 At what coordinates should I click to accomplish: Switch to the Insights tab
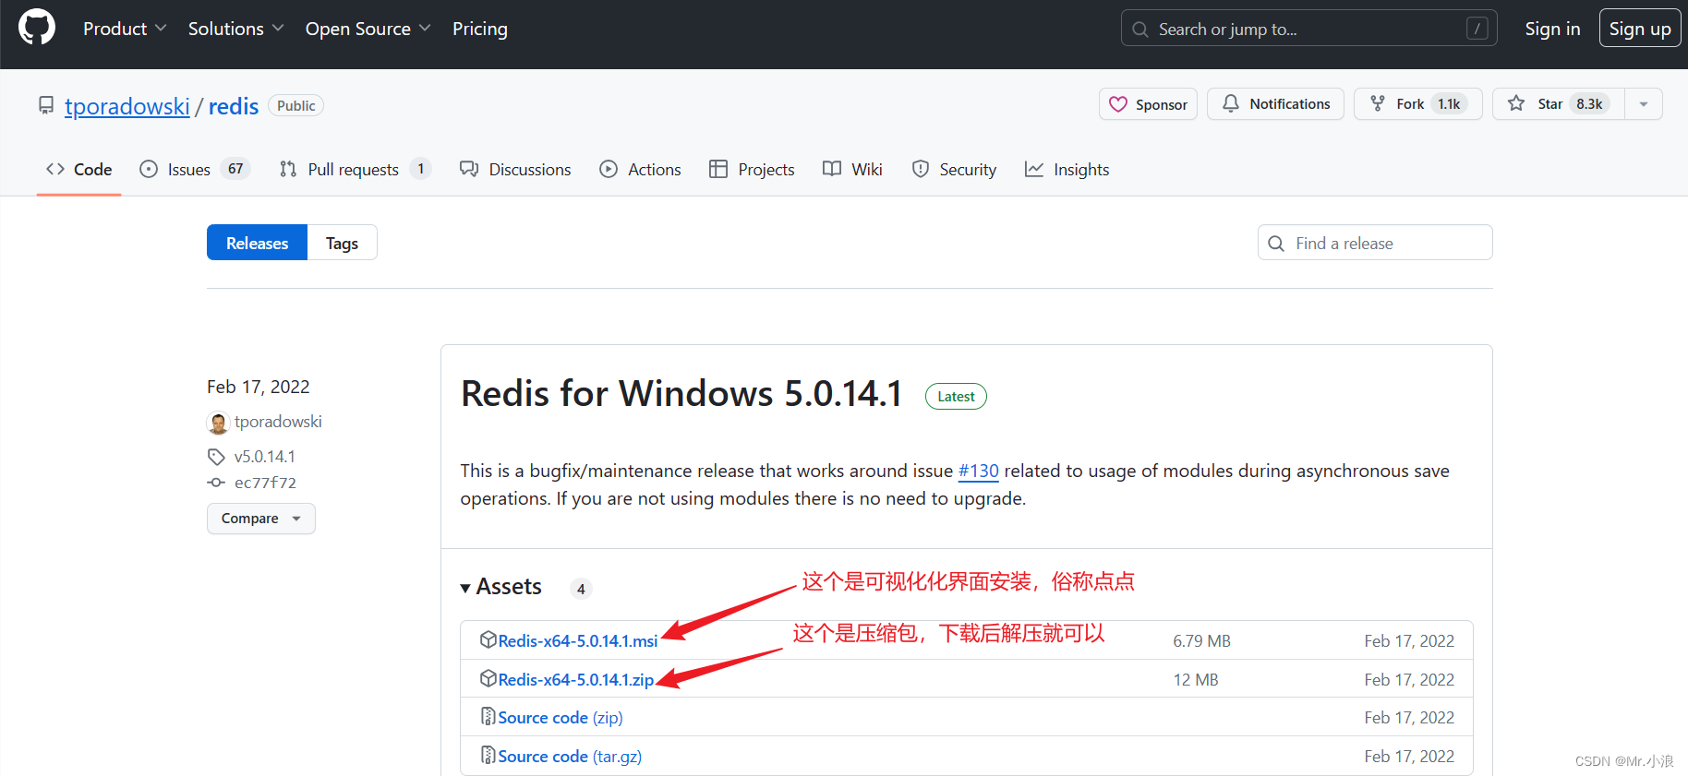[1067, 170]
